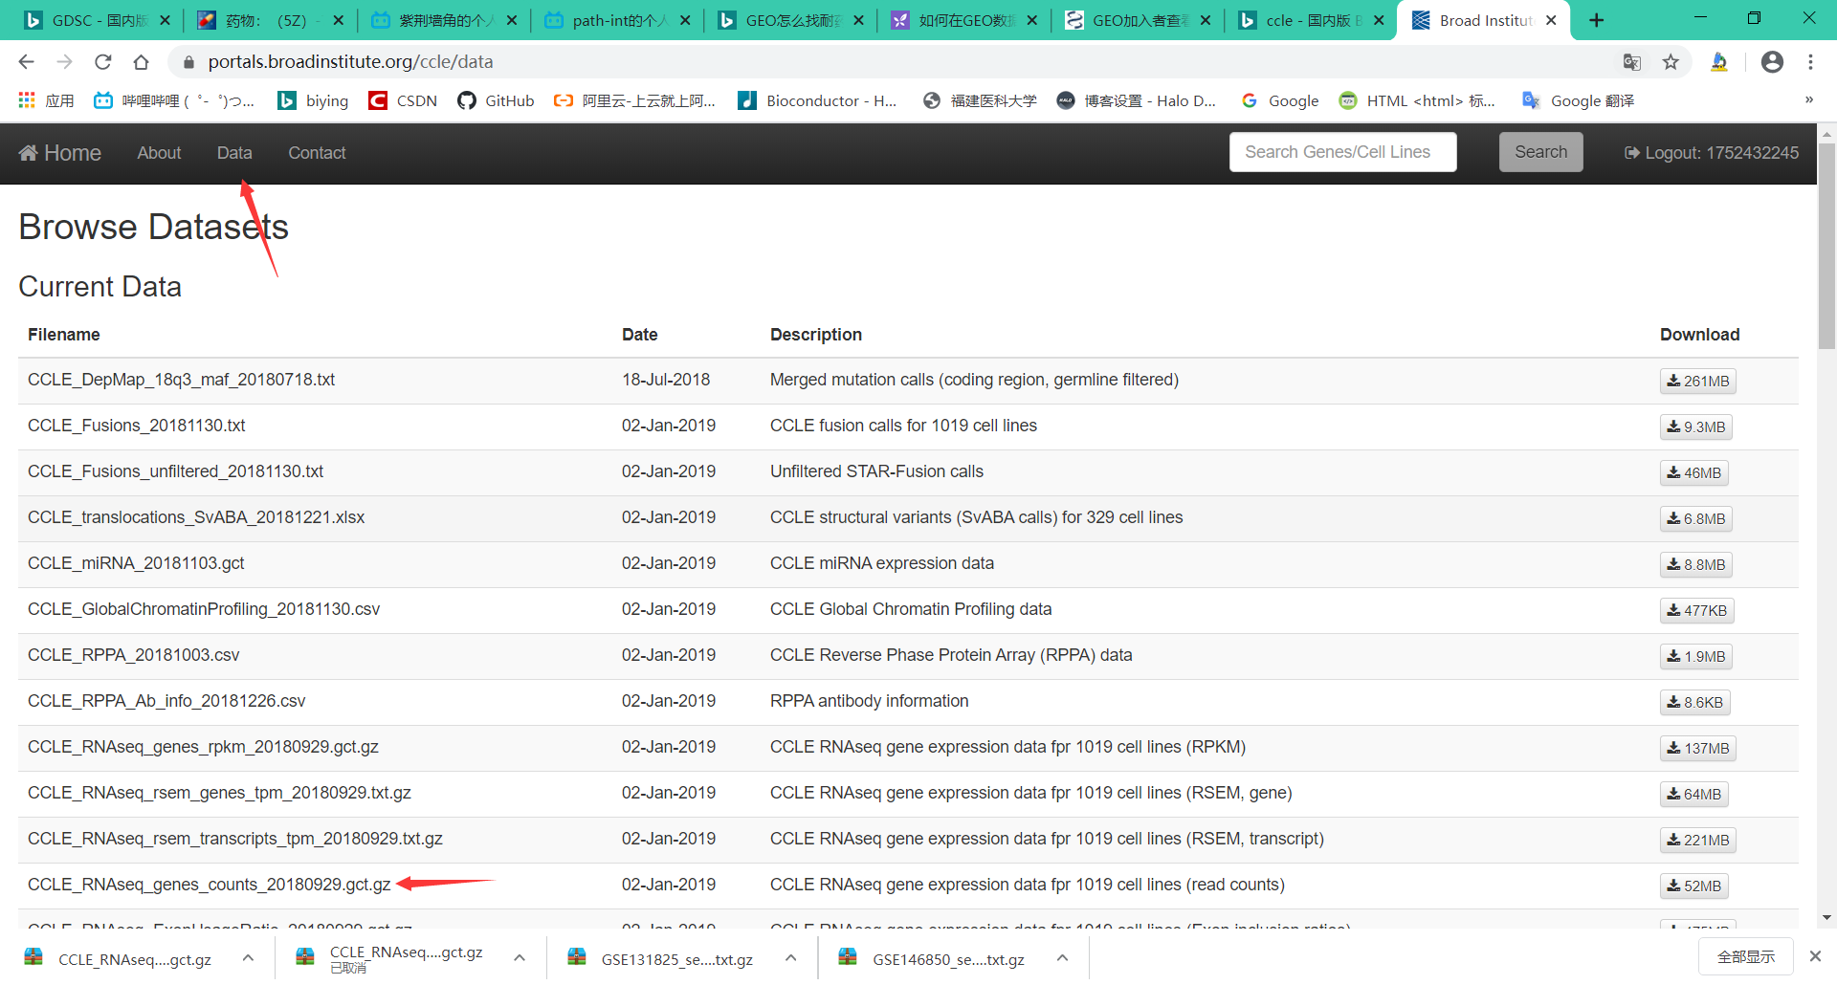Click the page vertical scrollbar thumb
The image size is (1837, 985).
pyautogui.click(x=1826, y=245)
